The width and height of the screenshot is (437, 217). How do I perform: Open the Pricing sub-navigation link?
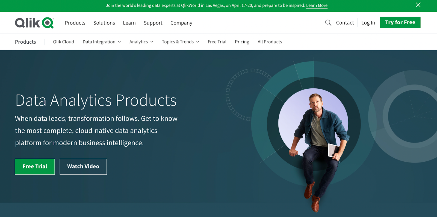[242, 42]
